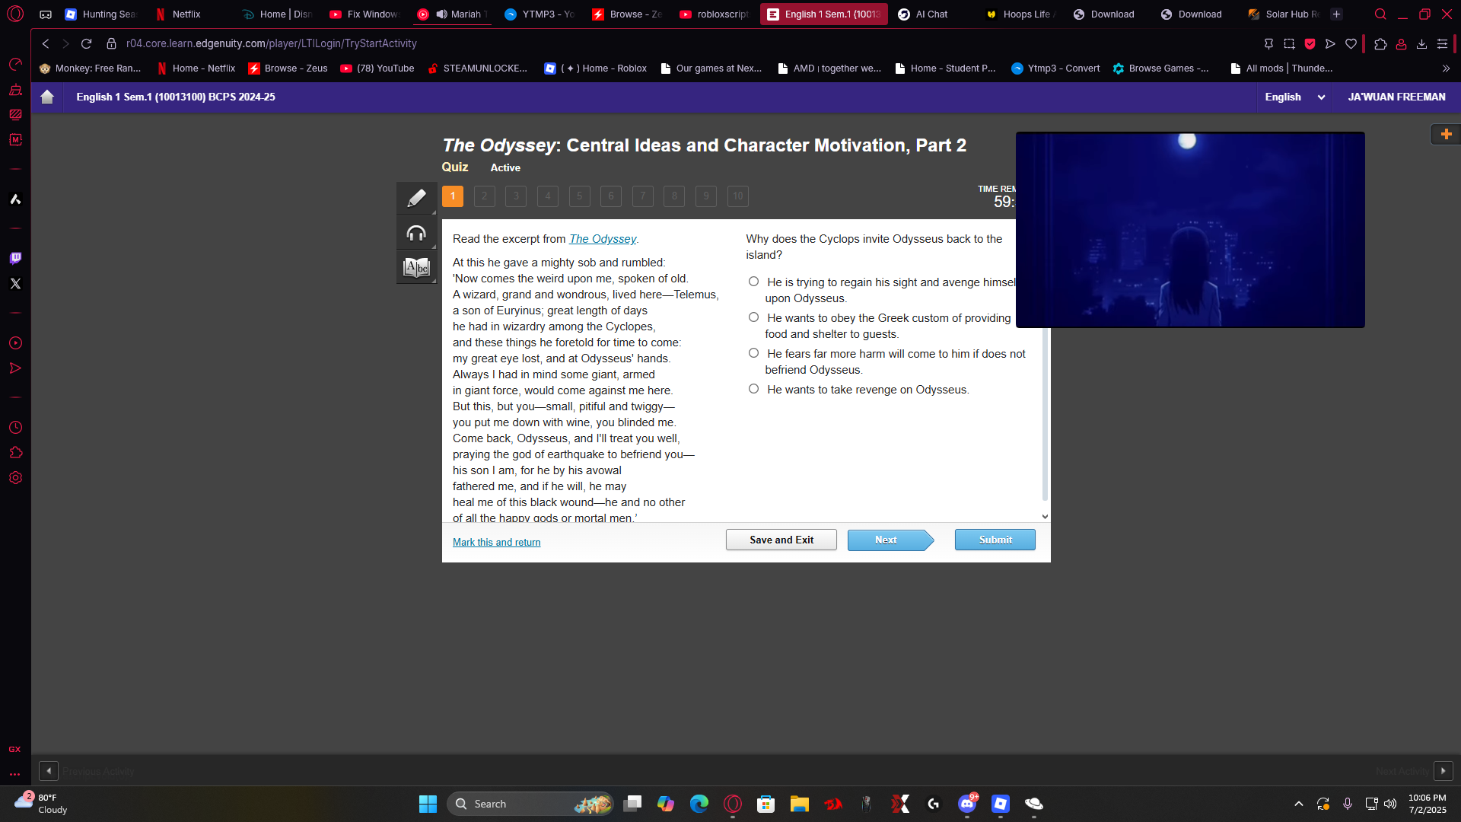Click the address bar URL field
The width and height of the screenshot is (1461, 822).
click(271, 43)
